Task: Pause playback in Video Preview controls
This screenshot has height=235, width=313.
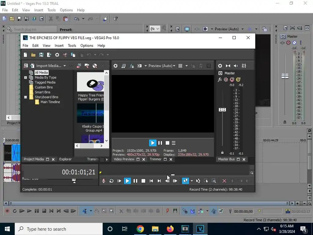Action: click(160, 143)
